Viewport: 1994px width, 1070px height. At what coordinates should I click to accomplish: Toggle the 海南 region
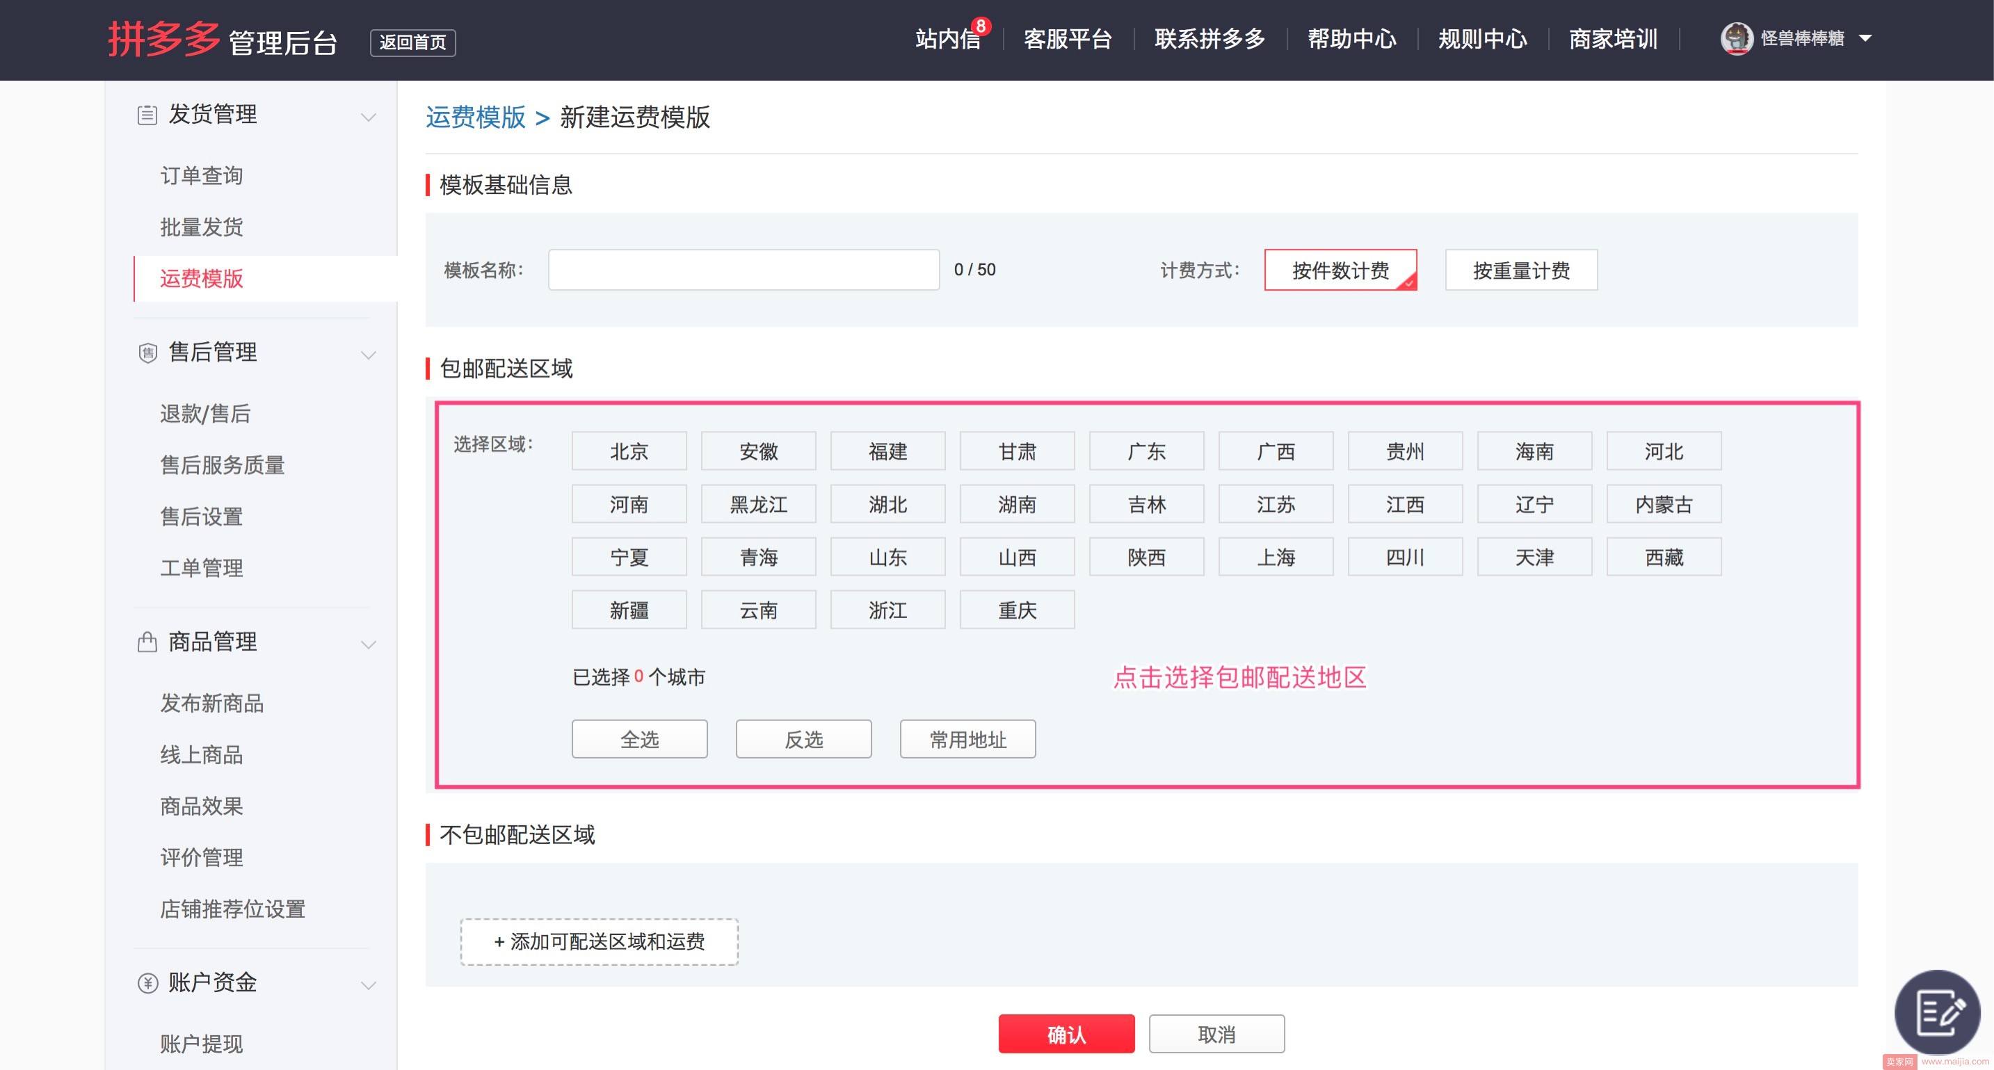[x=1535, y=451]
